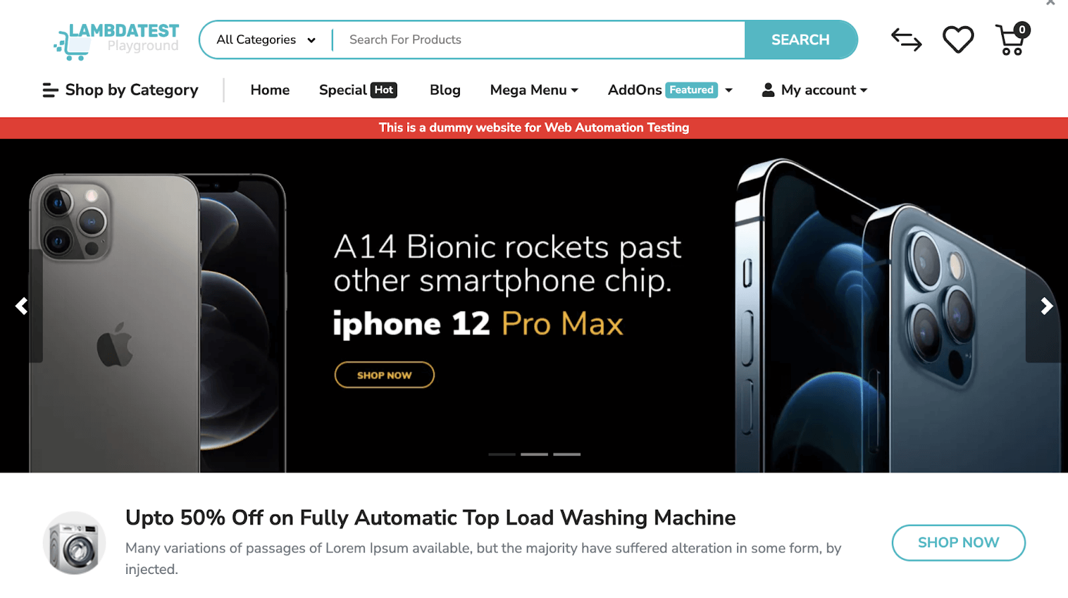Open the wishlist heart icon

click(958, 40)
